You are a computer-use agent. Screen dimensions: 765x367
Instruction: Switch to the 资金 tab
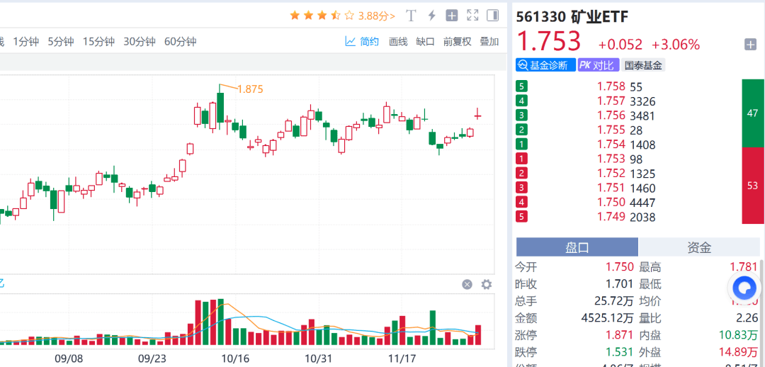click(699, 247)
